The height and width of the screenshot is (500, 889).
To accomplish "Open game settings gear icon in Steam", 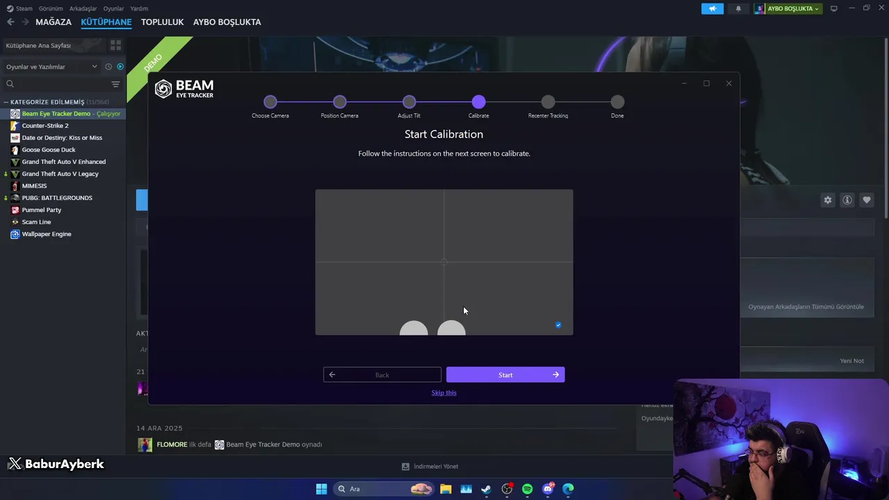I will (828, 200).
